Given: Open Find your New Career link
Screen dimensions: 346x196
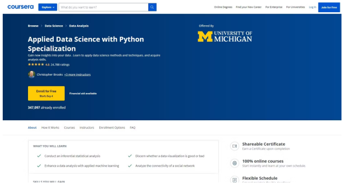Looking at the screenshot, I should point(248,7).
